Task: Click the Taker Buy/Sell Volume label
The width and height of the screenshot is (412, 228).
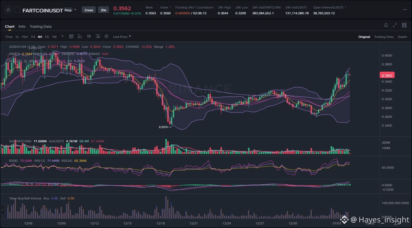Action: point(25,198)
